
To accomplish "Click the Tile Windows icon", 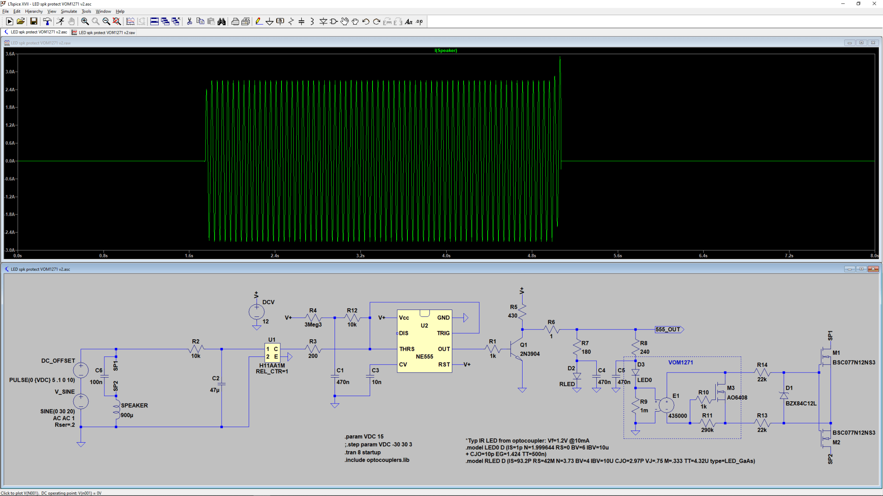I will coord(154,22).
